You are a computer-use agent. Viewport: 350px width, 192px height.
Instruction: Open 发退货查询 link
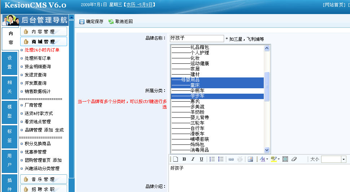pyautogui.click(x=35, y=75)
